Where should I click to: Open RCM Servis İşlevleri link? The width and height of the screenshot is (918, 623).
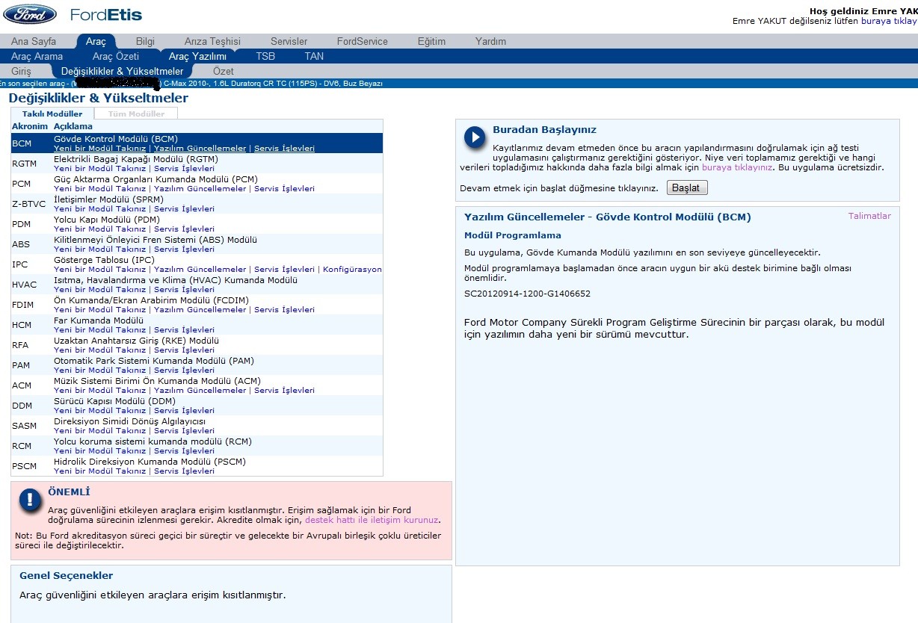(x=184, y=451)
